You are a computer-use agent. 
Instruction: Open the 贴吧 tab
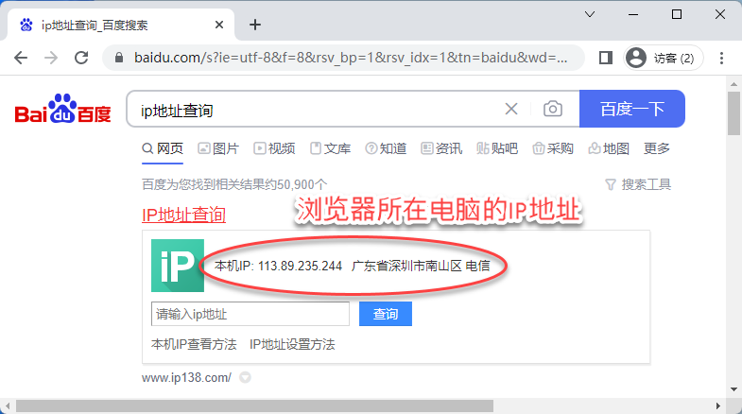497,148
